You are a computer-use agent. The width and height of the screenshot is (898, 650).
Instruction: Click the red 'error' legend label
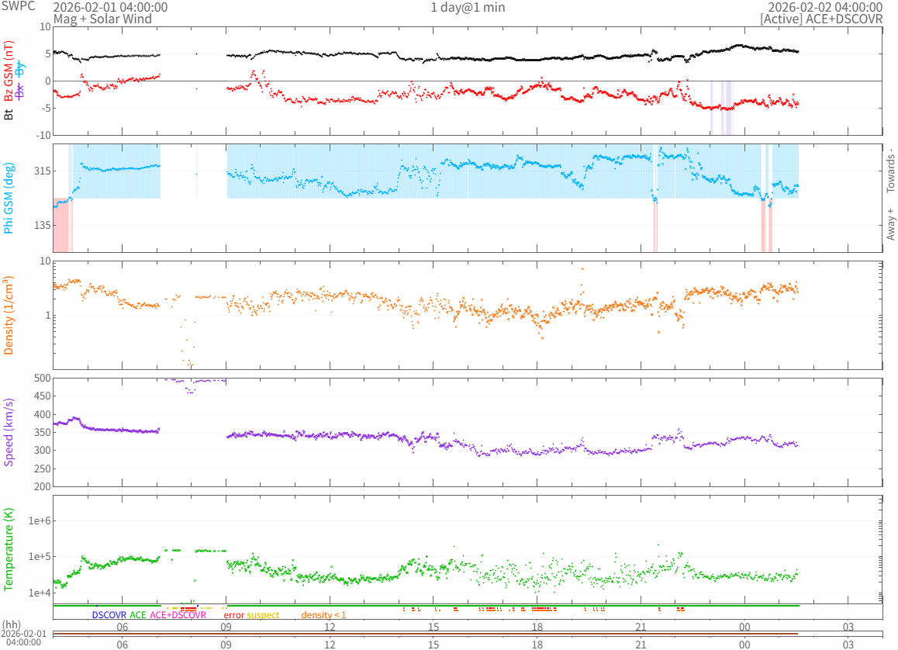[233, 615]
